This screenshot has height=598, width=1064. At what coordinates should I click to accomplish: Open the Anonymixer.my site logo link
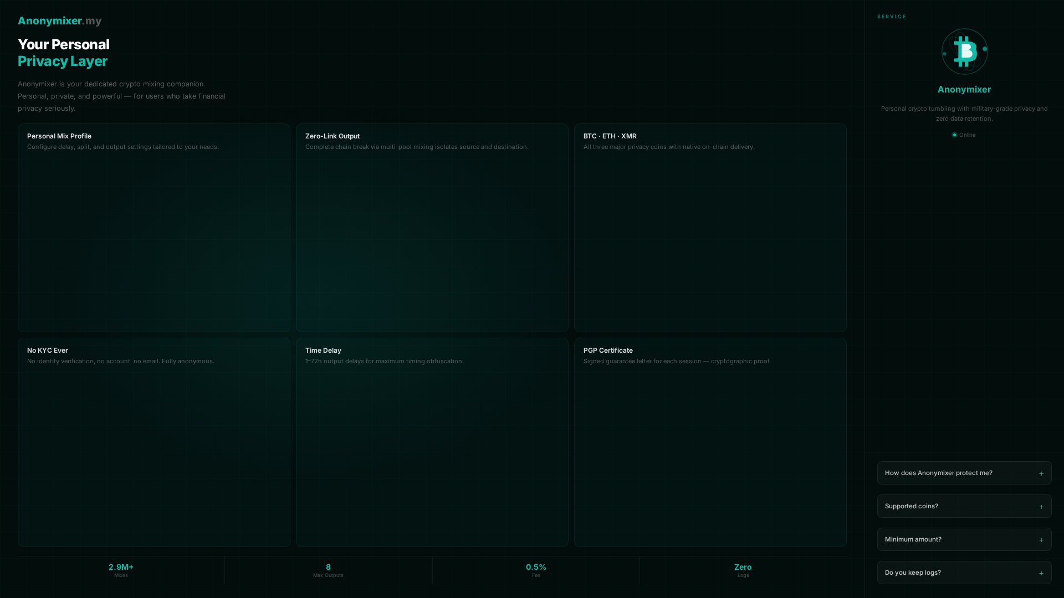click(x=60, y=21)
